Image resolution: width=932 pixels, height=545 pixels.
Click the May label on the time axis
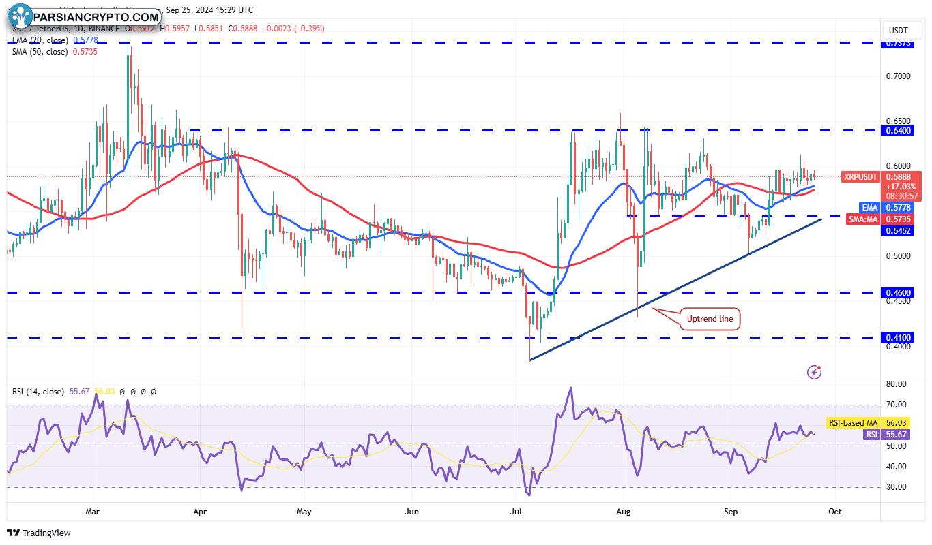tap(304, 511)
